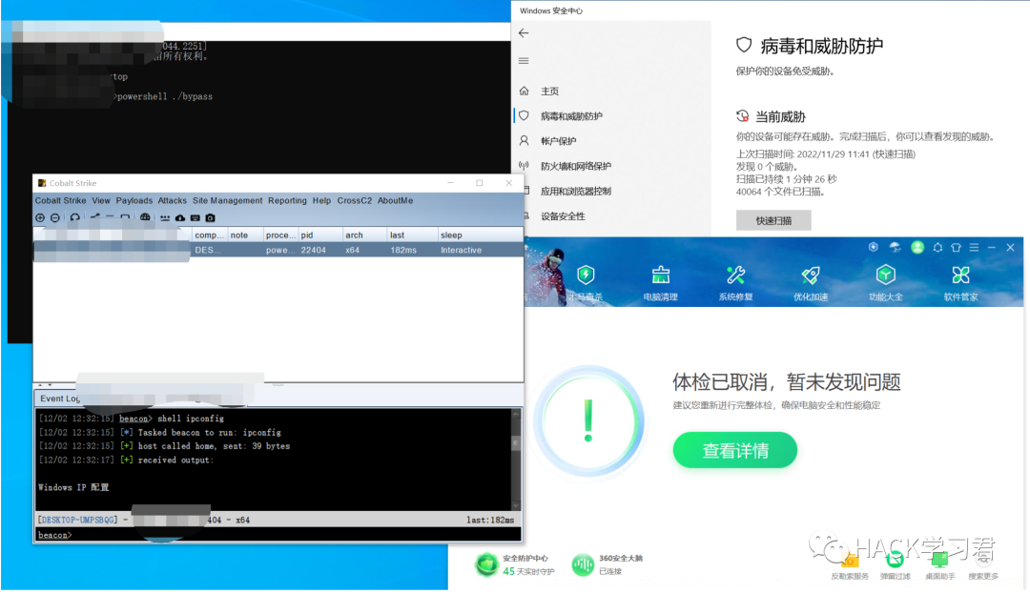This screenshot has width=1030, height=594.
Task: Open the Attacks menu
Action: (x=172, y=200)
